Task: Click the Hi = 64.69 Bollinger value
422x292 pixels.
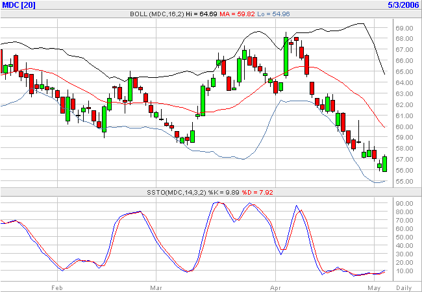Action: click(201, 14)
